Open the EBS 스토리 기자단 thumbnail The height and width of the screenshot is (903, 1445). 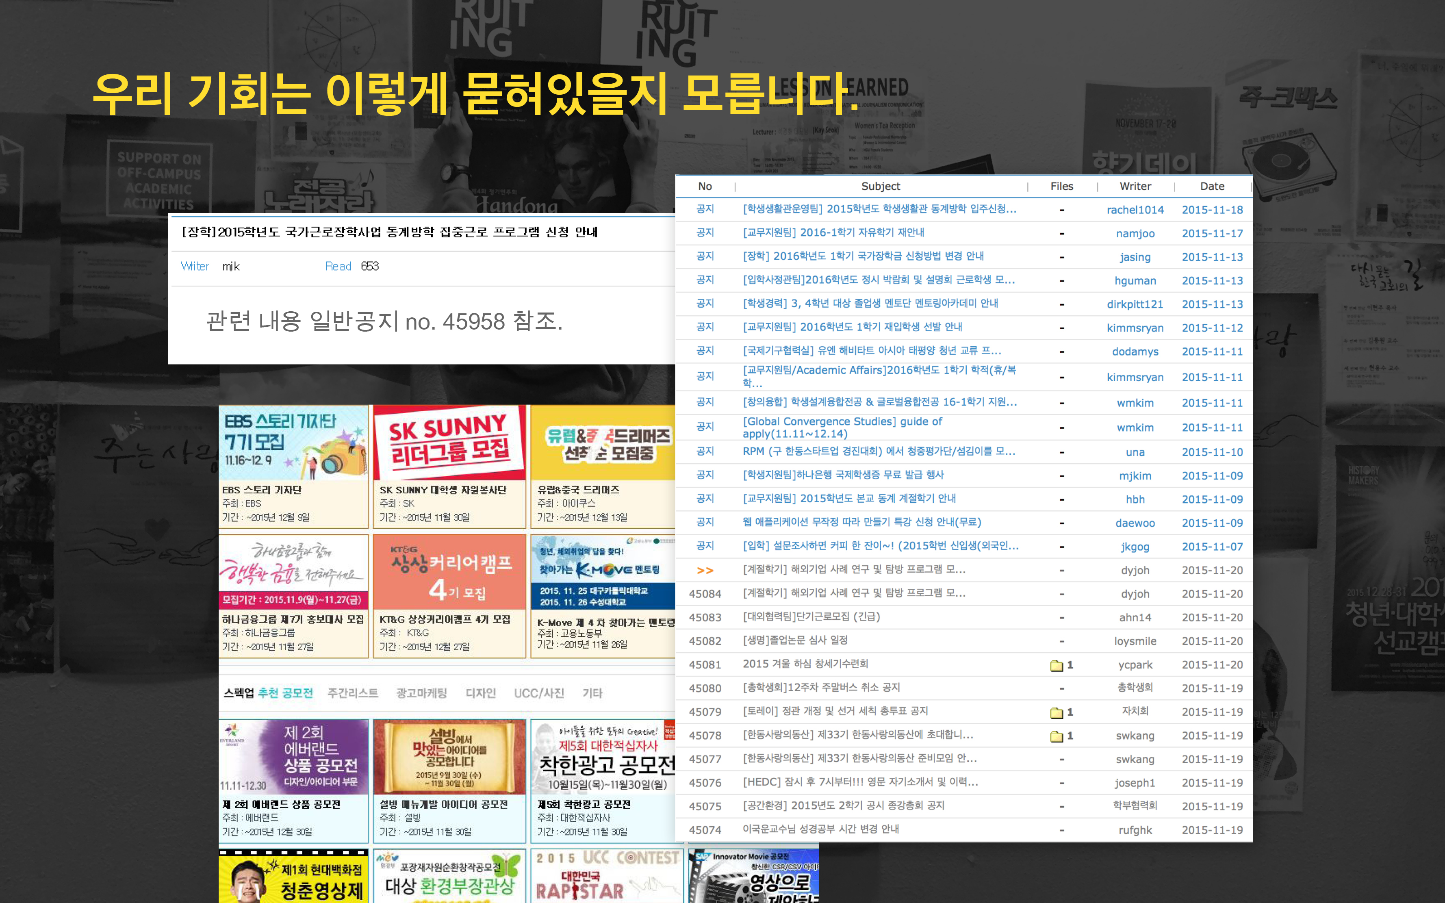click(293, 443)
